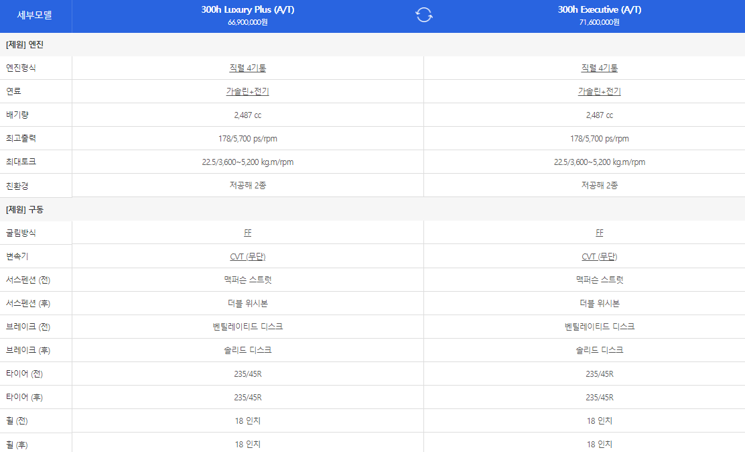Viewport: 745px width, 452px height.
Task: Open 가솔린+전기 link under Luxury Plus
Action: (247, 91)
